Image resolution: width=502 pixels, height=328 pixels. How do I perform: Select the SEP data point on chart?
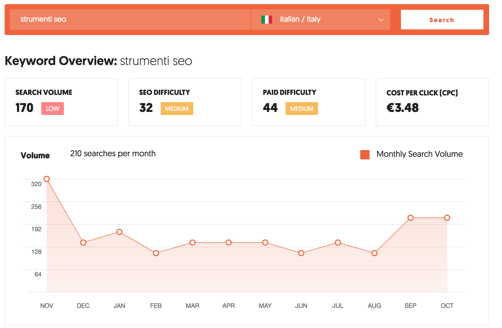(x=411, y=218)
